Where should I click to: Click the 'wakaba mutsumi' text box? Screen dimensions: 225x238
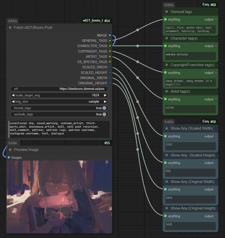[x=190, y=56]
